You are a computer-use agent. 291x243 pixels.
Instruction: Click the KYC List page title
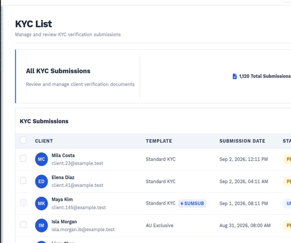point(33,24)
